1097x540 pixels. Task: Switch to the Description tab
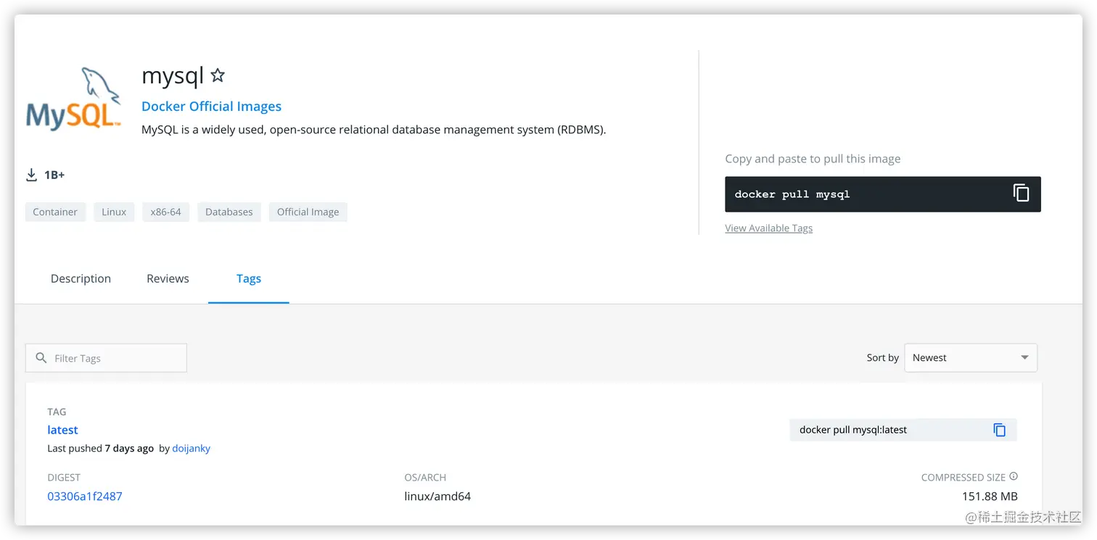(81, 279)
